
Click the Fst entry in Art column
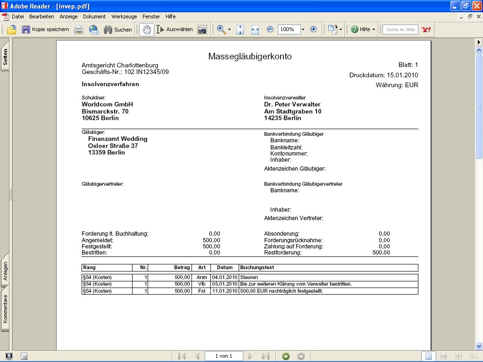201,291
